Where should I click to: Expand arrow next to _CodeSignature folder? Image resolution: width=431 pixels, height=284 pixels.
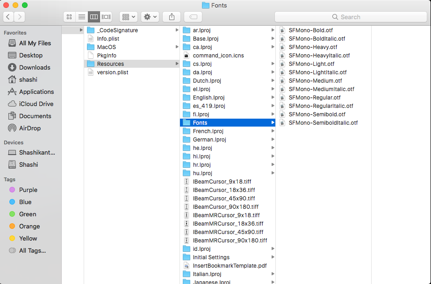point(177,30)
